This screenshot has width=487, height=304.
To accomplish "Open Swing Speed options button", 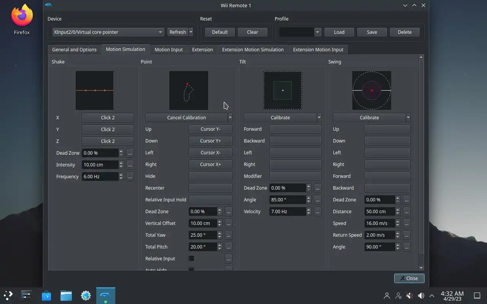I will pos(406,223).
